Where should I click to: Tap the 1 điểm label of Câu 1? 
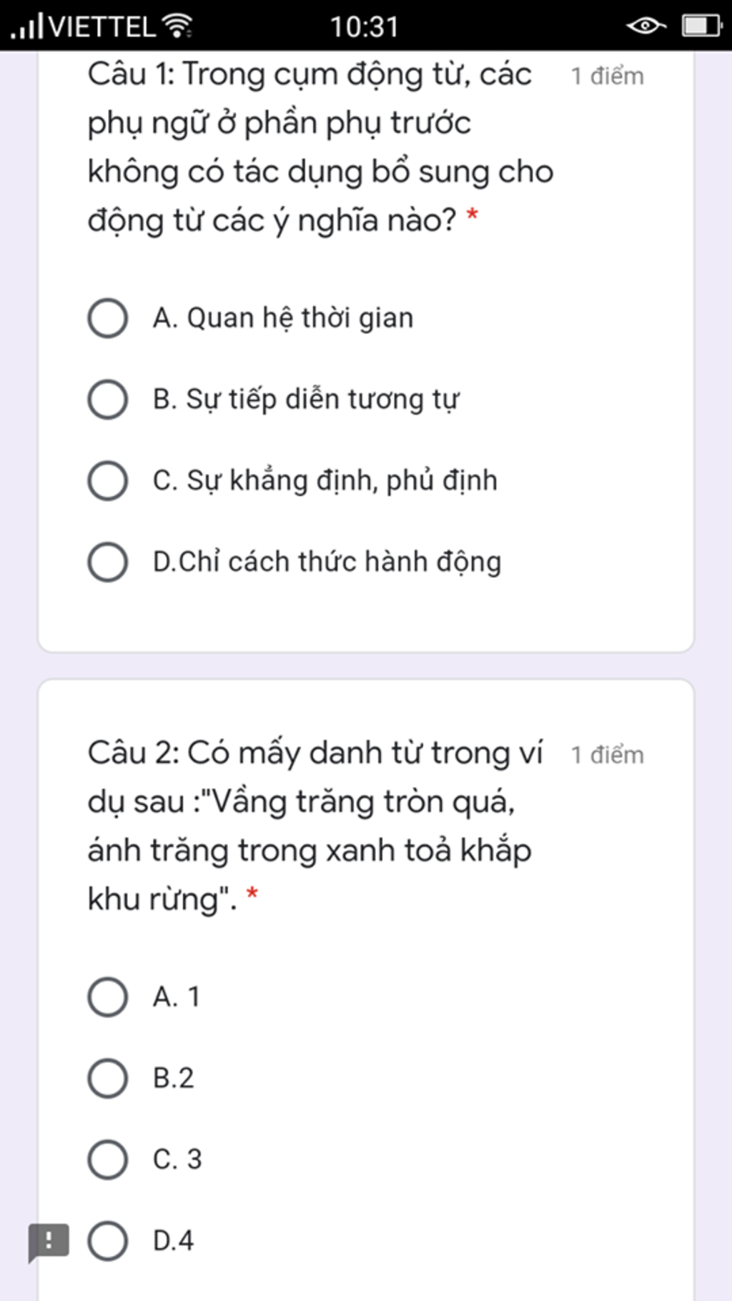(608, 76)
